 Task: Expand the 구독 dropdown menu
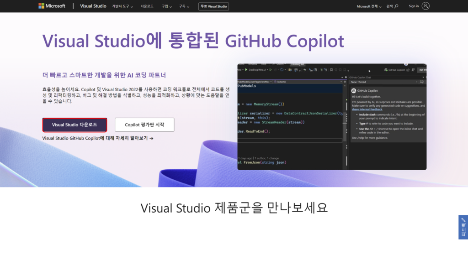tap(184, 6)
